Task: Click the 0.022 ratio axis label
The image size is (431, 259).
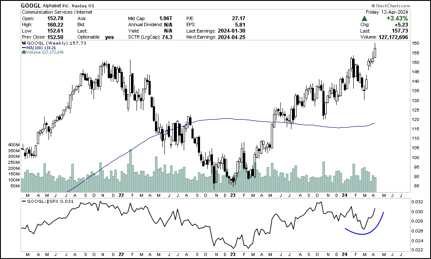Action: (416, 250)
